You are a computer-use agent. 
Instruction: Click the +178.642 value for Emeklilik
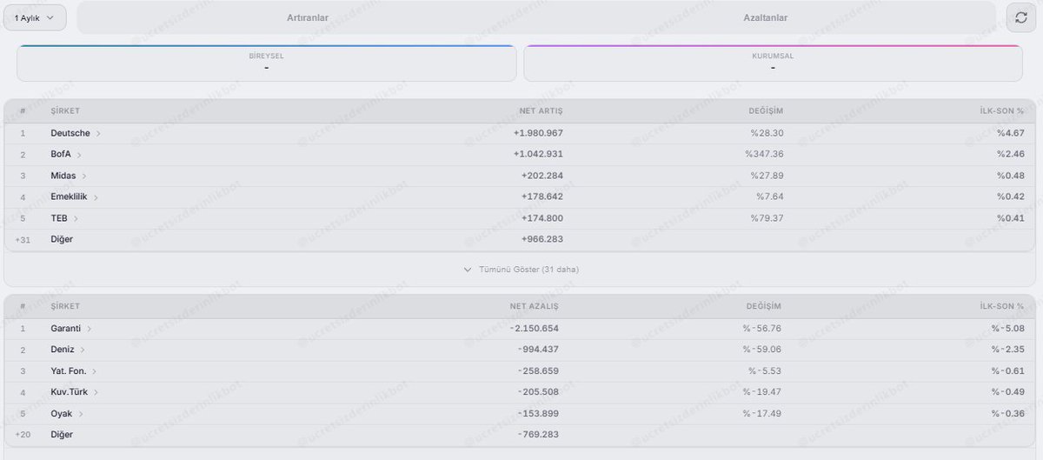coord(542,197)
